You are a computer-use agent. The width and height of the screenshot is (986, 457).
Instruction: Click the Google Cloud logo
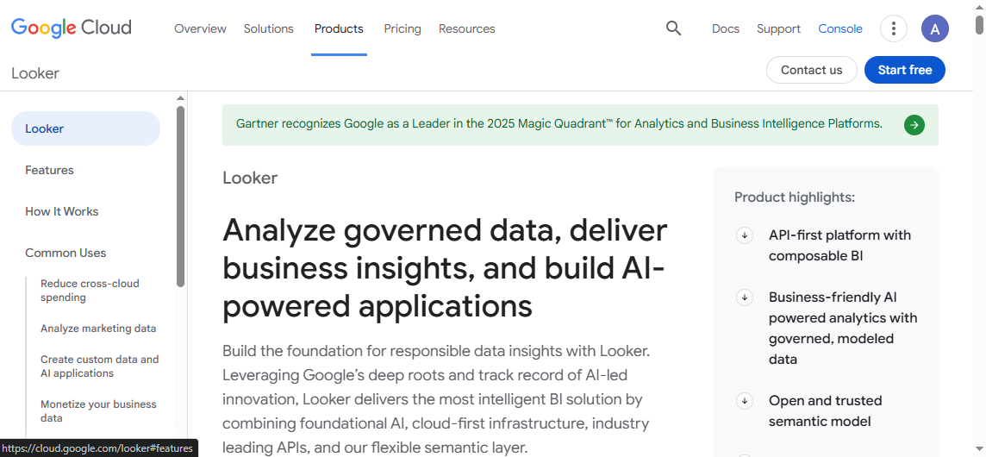[72, 28]
